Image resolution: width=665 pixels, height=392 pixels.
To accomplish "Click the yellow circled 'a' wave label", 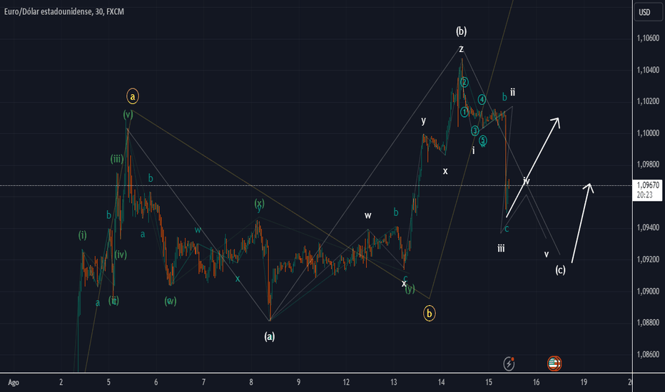I will coord(132,97).
